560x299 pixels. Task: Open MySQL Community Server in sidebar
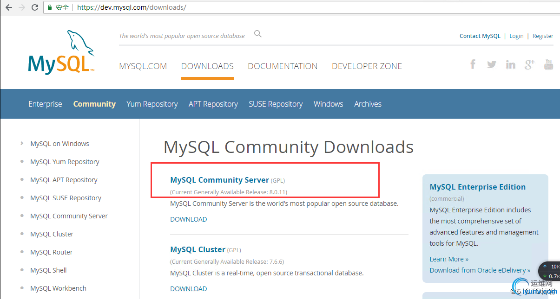(69, 216)
